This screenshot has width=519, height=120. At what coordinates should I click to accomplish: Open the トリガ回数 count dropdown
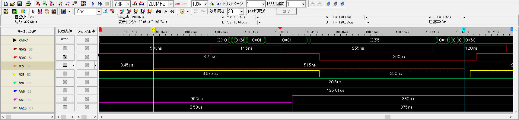coord(303,4)
